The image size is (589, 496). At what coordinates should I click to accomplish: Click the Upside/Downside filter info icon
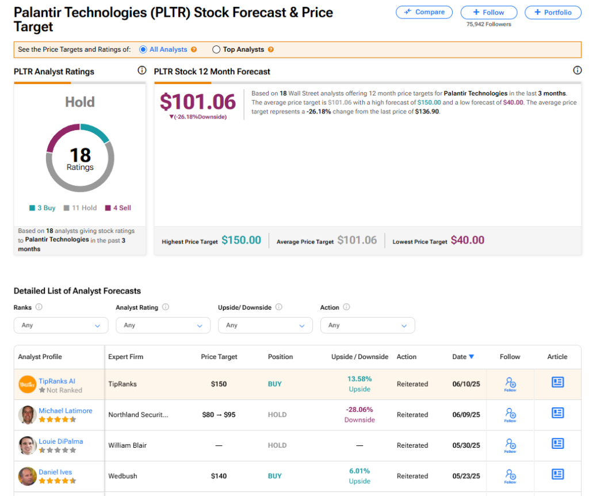(279, 307)
